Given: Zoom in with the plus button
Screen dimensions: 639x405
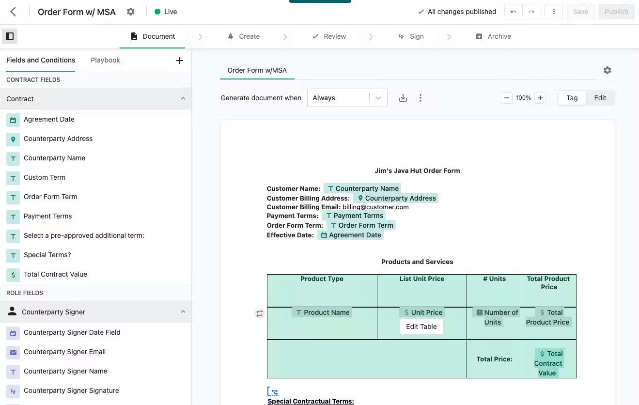Looking at the screenshot, I should coord(540,98).
